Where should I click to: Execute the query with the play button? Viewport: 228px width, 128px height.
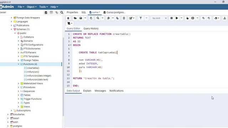pos(177,18)
